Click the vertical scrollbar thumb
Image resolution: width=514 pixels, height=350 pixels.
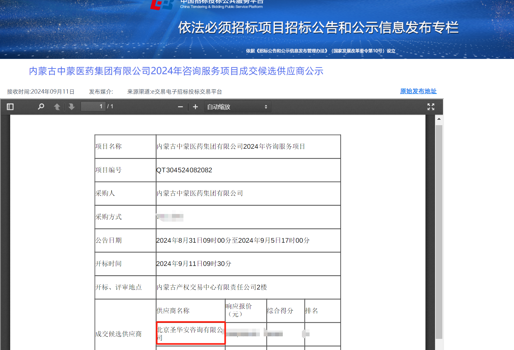(439, 232)
